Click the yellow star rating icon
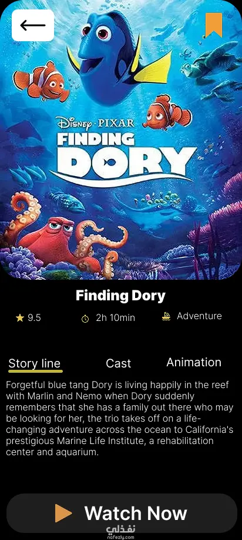The height and width of the screenshot is (540, 242). click(19, 318)
